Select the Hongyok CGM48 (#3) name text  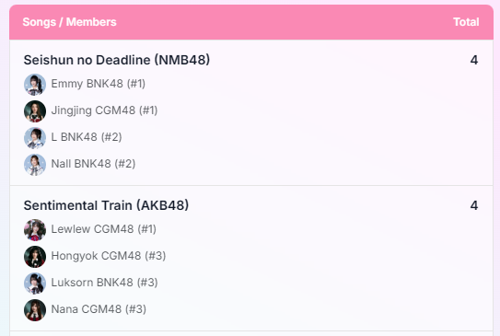pos(109,256)
